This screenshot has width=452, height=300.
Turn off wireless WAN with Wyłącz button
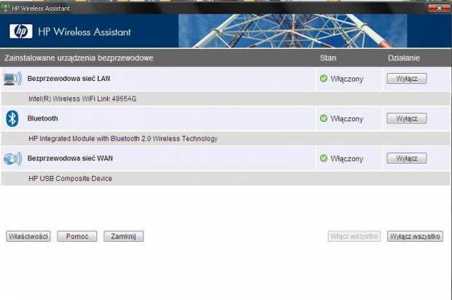(407, 158)
